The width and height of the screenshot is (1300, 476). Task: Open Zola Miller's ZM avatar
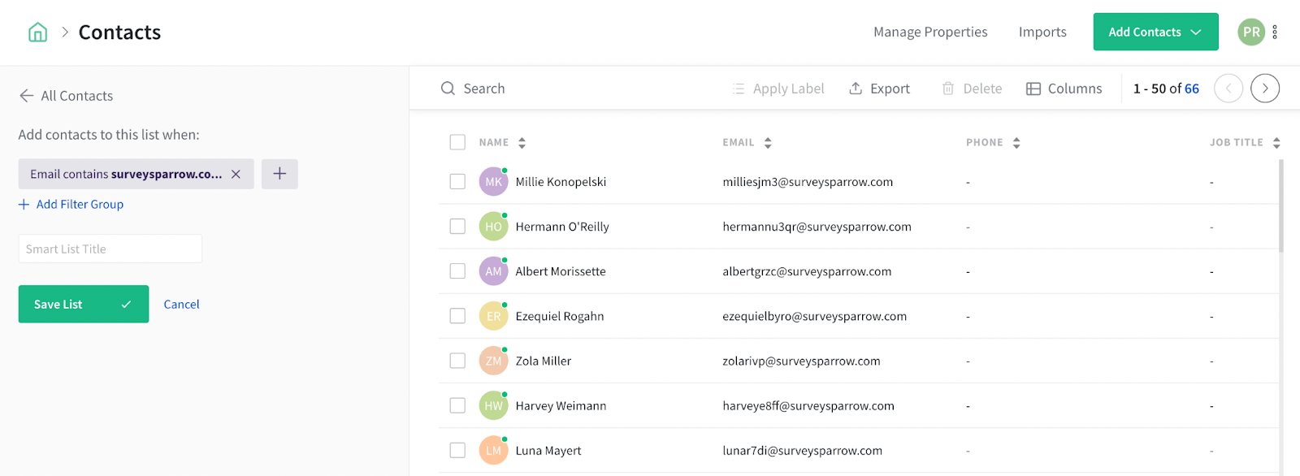point(493,361)
